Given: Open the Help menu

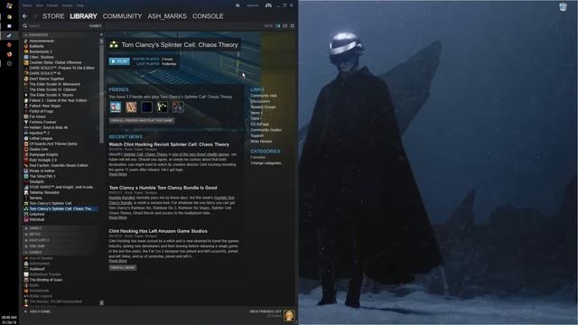Looking at the screenshot, I should point(80,5).
